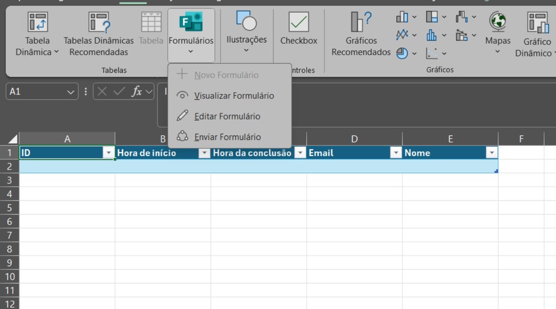556x309 pixels.
Task: Expand the Tabela Dinâmica dropdown arrow
Action: (57, 52)
